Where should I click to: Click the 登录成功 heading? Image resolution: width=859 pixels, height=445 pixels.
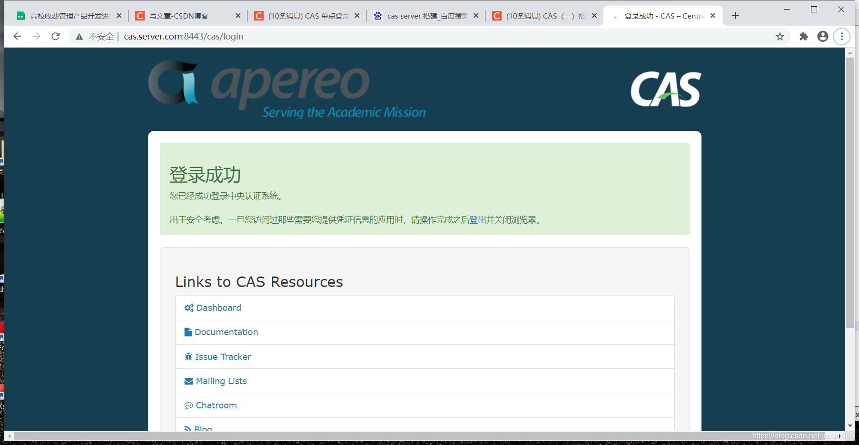(205, 175)
